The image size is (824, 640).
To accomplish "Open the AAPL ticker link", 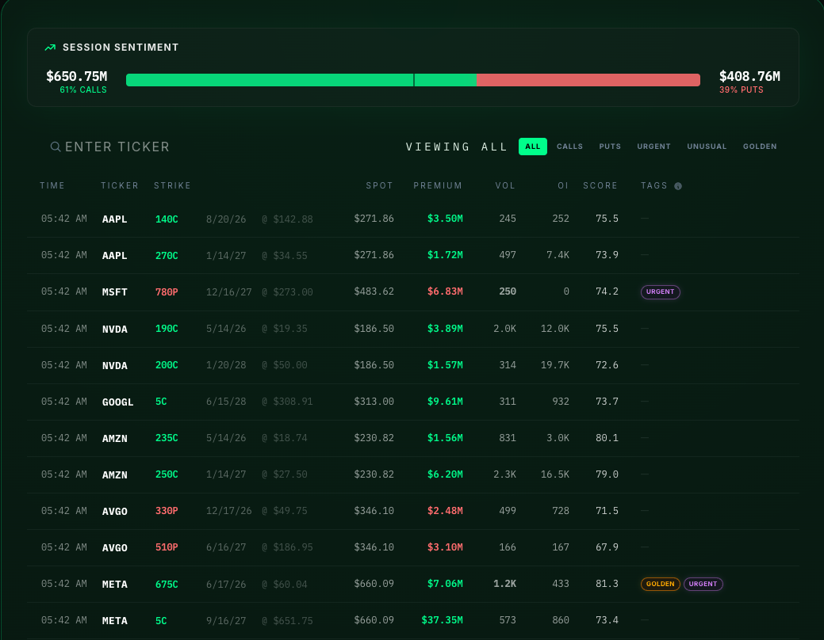I will click(x=115, y=219).
